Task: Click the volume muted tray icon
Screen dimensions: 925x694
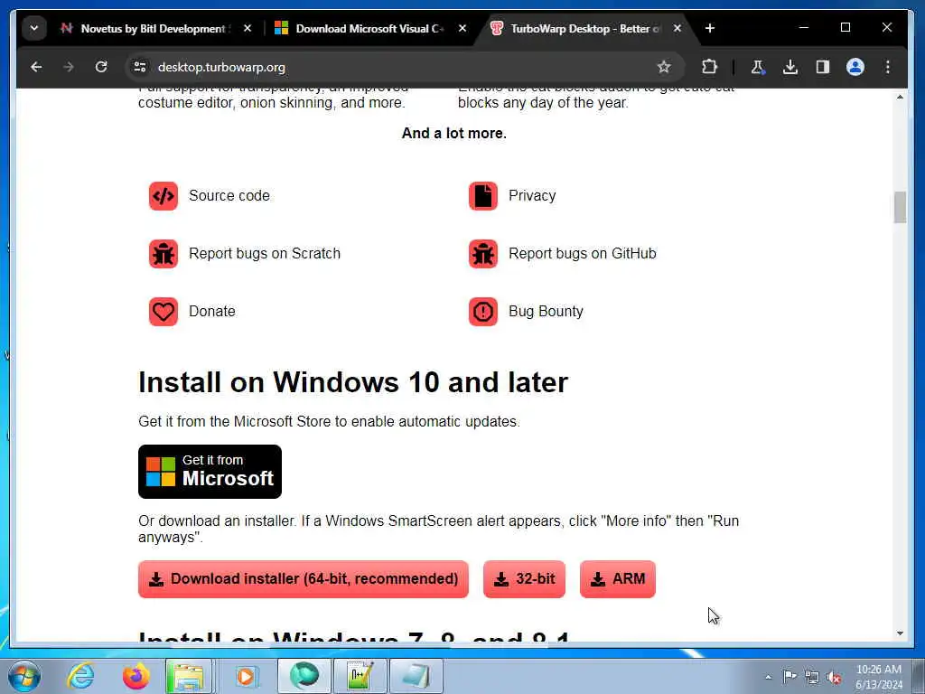Action: (x=833, y=678)
